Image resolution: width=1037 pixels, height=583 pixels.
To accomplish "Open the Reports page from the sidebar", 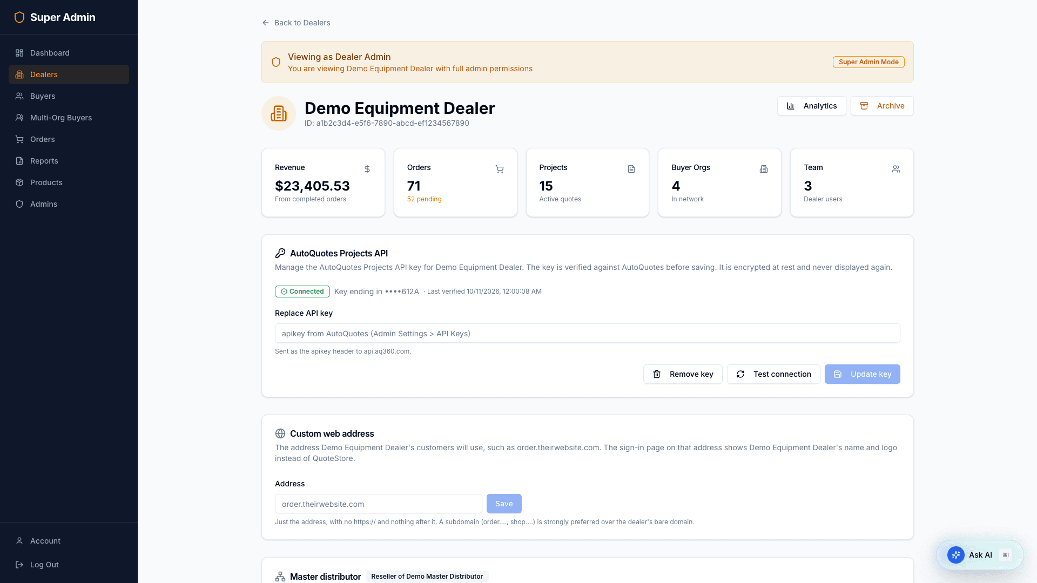I will pyautogui.click(x=69, y=161).
